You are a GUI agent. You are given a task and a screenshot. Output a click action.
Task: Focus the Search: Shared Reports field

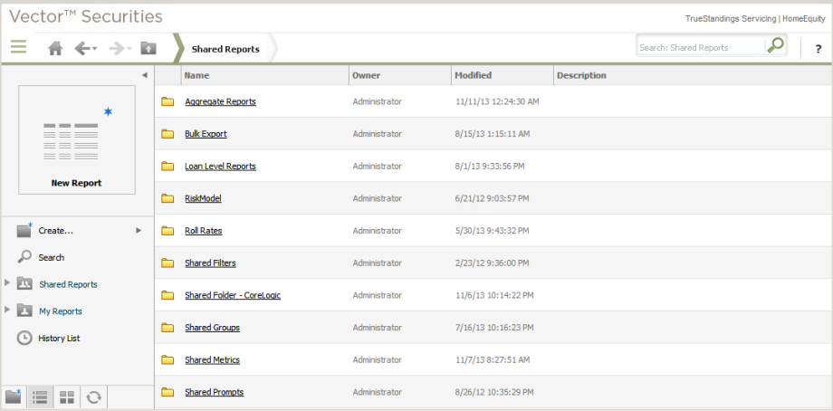(x=700, y=47)
